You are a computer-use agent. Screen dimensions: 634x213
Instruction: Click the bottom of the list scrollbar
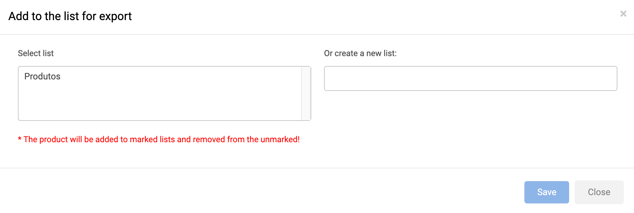point(306,117)
